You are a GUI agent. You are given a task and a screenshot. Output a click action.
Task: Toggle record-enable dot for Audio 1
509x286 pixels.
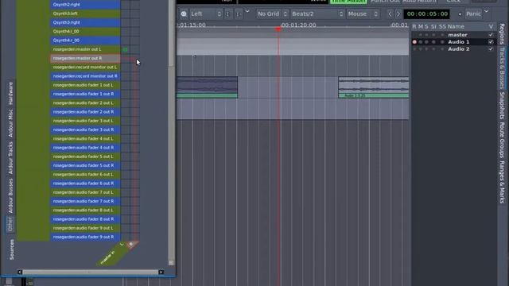pos(414,42)
